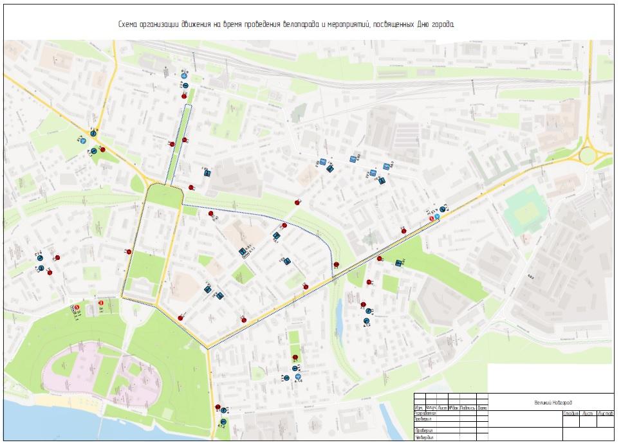Click the blue sign labeled 4.1.6

click(297, 375)
